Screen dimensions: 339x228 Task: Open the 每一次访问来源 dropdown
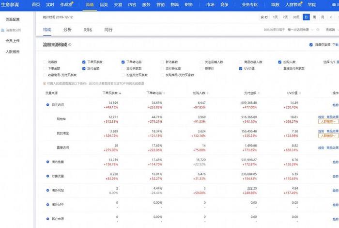(x=300, y=30)
